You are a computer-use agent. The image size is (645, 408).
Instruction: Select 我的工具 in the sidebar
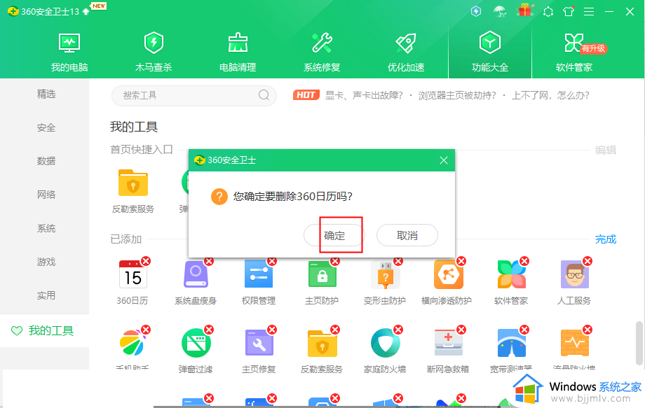(x=44, y=330)
